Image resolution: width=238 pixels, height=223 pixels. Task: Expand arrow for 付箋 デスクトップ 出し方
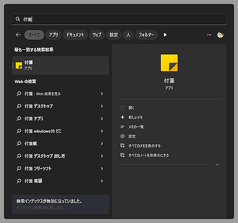(102, 156)
